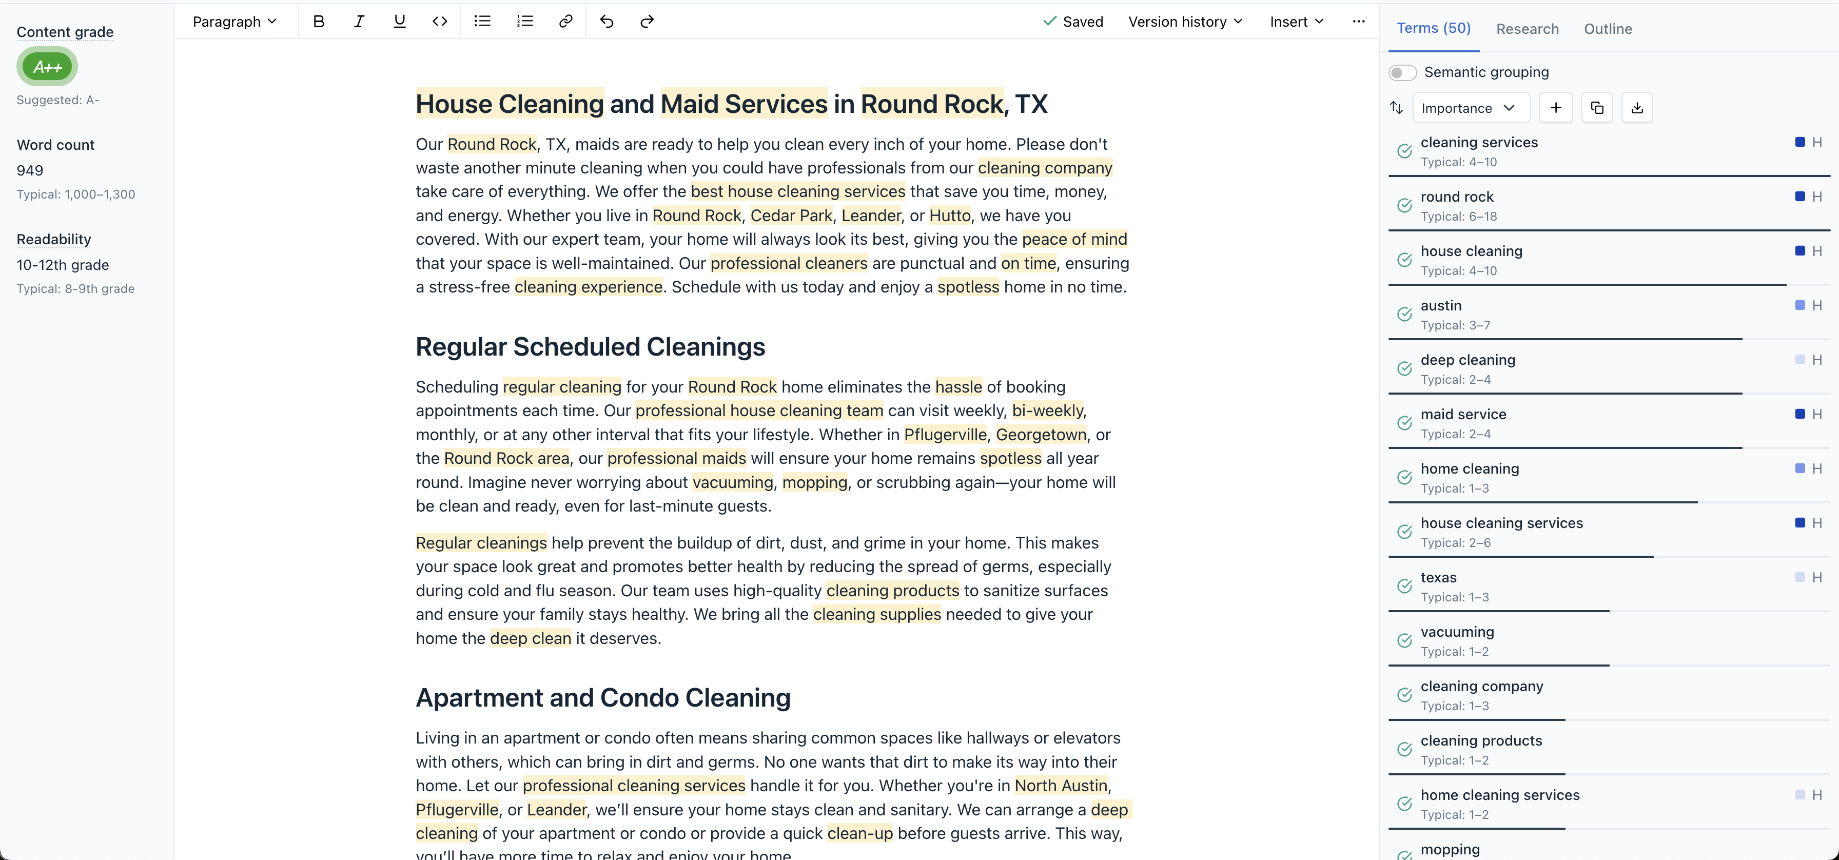Image resolution: width=1839 pixels, height=860 pixels.
Task: Click the Numbered list icon
Action: (x=524, y=20)
